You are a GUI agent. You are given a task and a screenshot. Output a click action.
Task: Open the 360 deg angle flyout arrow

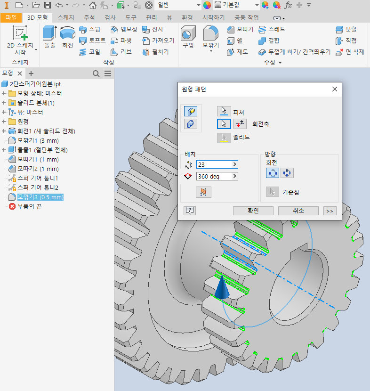click(x=235, y=176)
